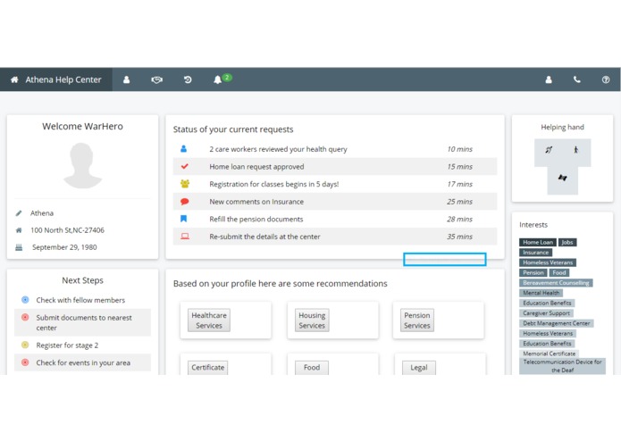This screenshot has height=441, width=621.
Task: Select the Memorial Certificate interest tag
Action: [549, 354]
